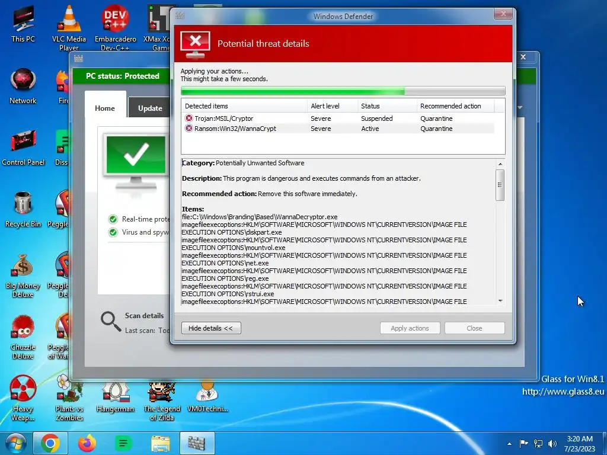Click the red threat monitor icon
Viewport: 607px width, 455px height.
tap(196, 44)
